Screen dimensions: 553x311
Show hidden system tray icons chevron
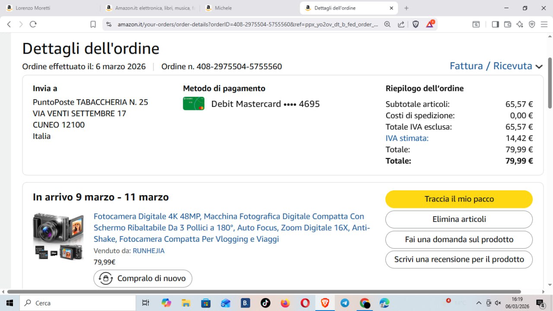479,303
